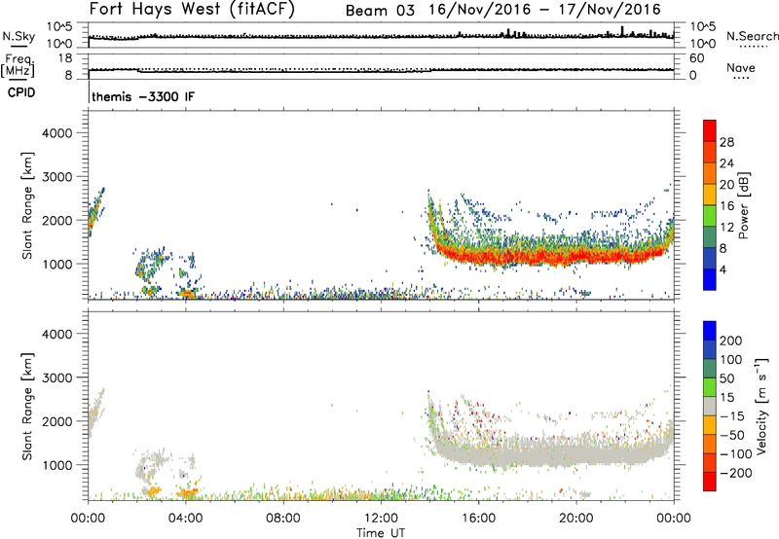The width and height of the screenshot is (779, 539).
Task: Click the plot title "Fort Hays West (fitACF)"
Action: (x=192, y=10)
